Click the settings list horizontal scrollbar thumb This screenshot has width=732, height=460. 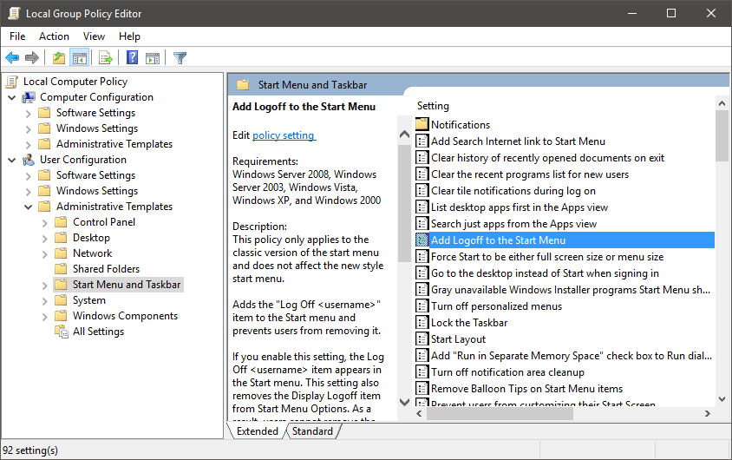[x=500, y=413]
